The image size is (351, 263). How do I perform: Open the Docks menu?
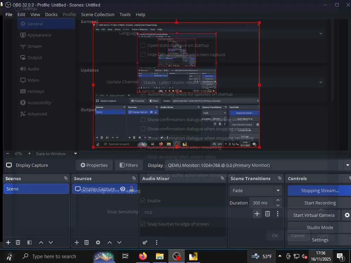tap(51, 14)
